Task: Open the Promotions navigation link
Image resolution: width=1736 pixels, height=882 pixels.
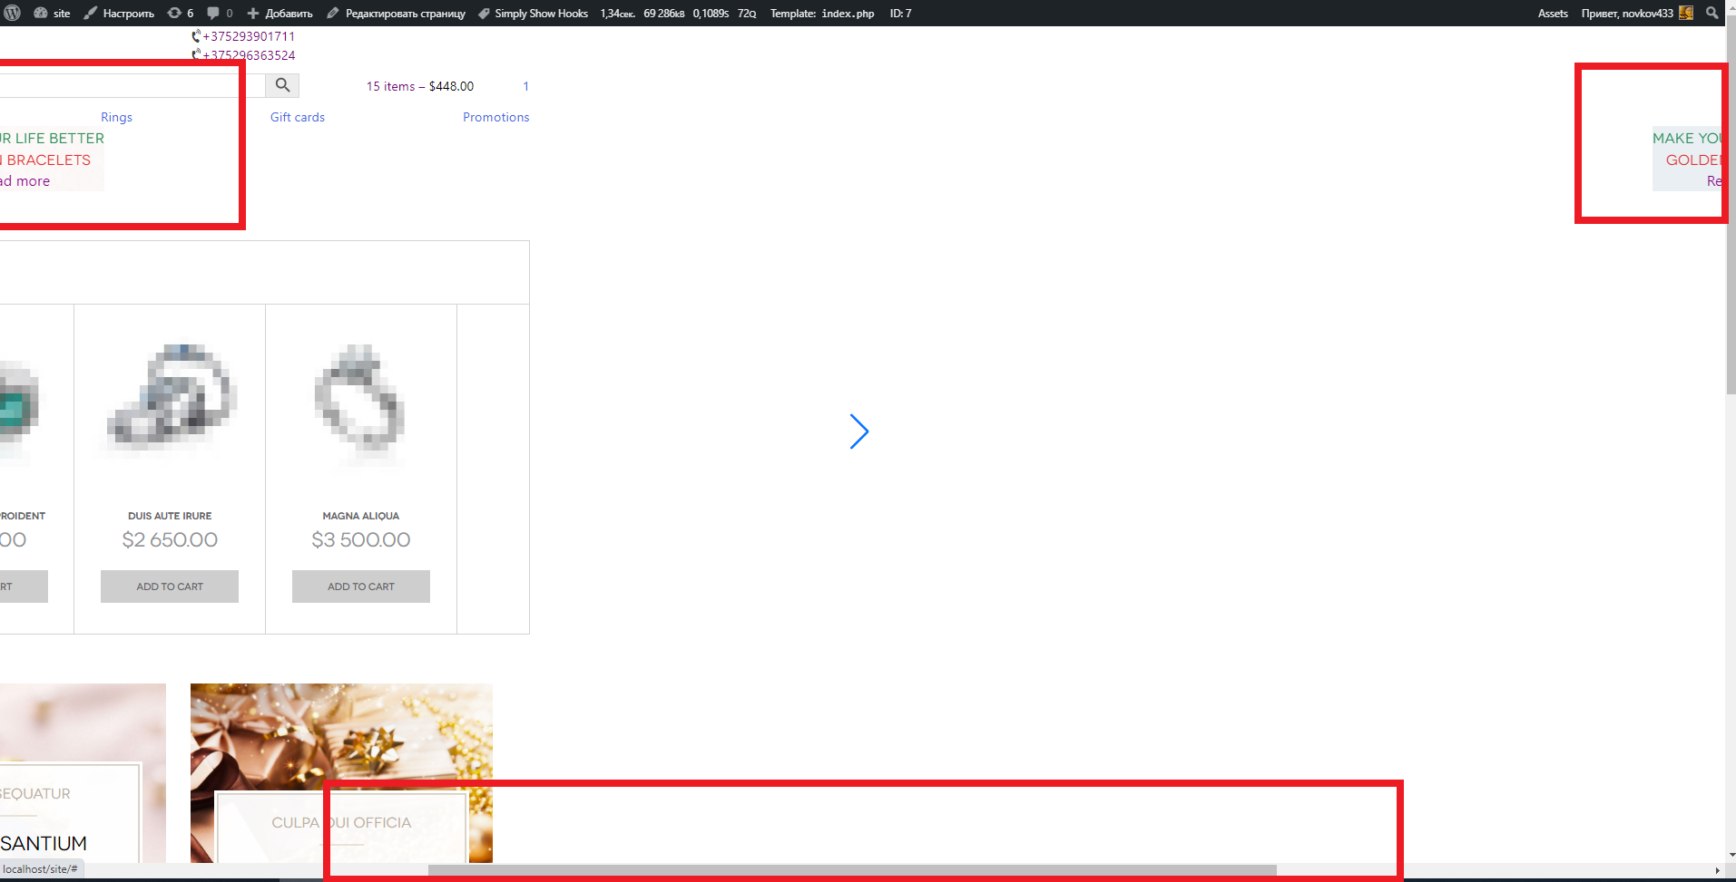Action: pos(495,117)
